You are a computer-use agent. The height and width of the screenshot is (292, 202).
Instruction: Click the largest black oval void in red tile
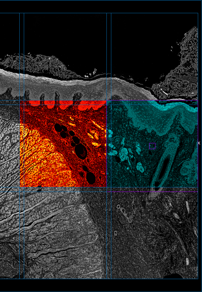pos(81,151)
